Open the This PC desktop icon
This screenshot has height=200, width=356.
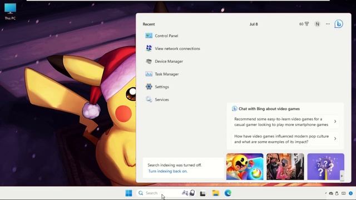point(10,11)
